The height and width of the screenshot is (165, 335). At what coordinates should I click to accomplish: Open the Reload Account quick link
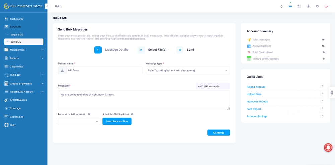tap(256, 87)
